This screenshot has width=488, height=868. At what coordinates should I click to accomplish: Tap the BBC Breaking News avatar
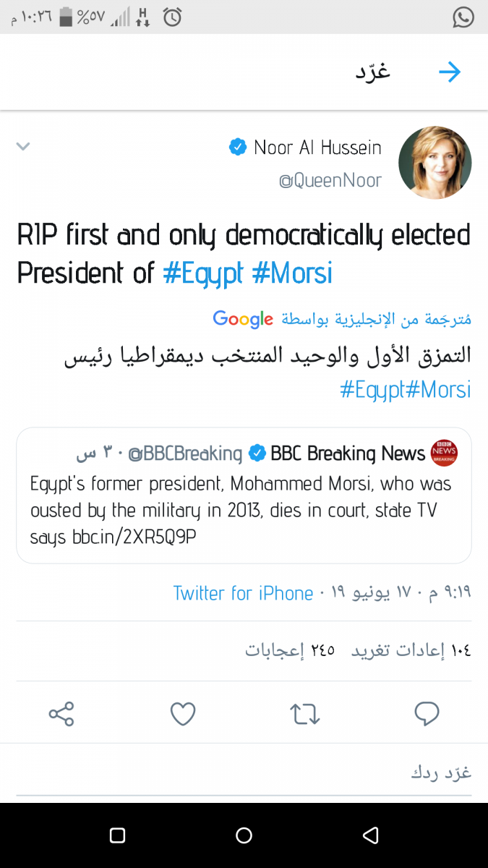444,454
